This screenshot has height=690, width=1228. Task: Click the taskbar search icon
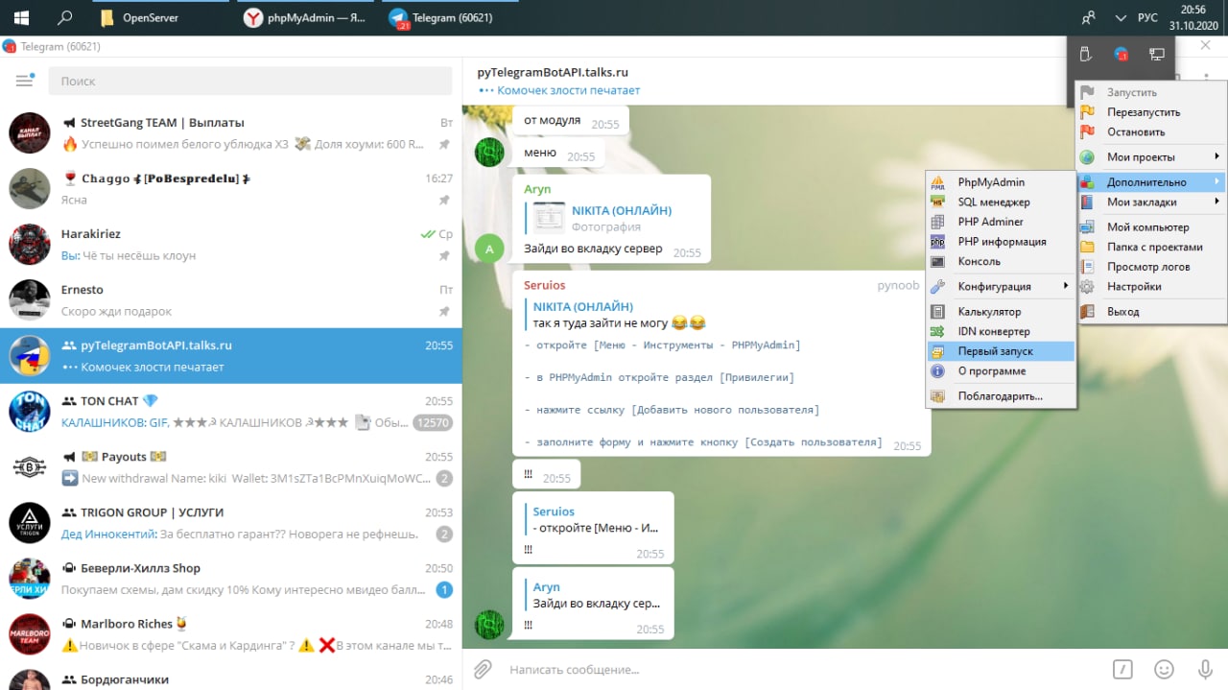click(65, 17)
